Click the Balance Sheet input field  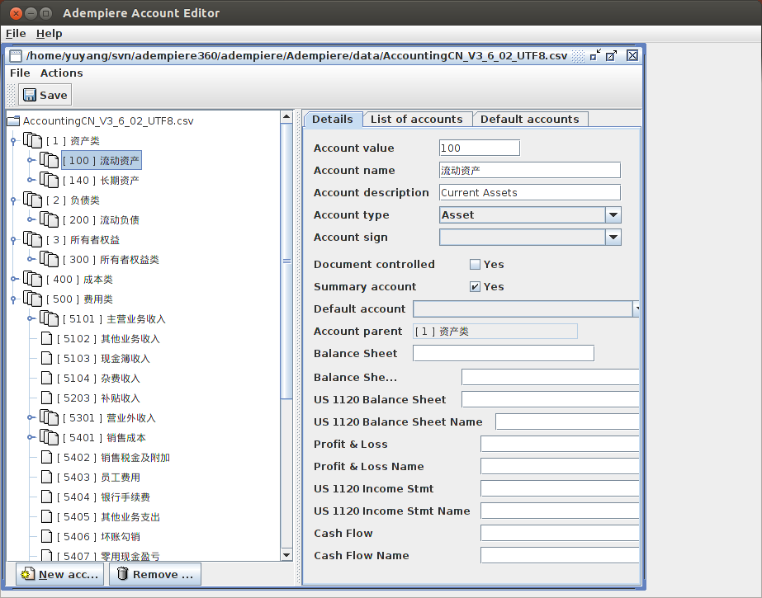click(x=504, y=353)
